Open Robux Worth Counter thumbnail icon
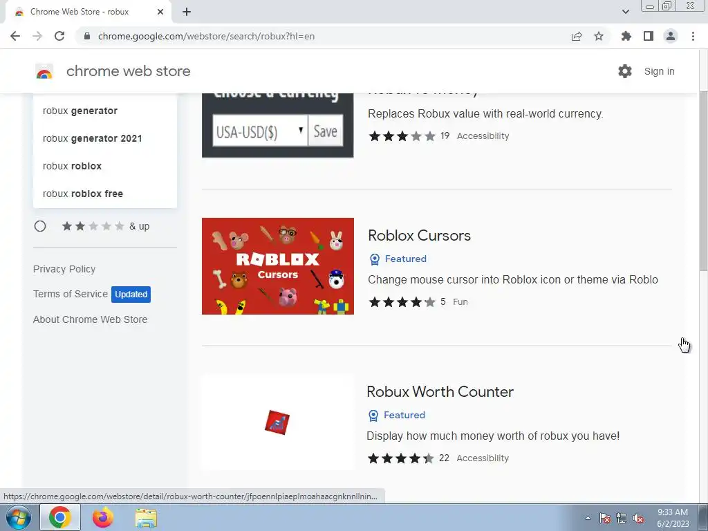The image size is (708, 531). point(277,422)
